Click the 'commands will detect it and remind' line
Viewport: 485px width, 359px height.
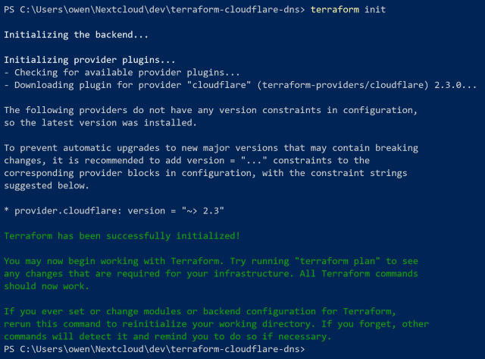[x=167, y=336]
